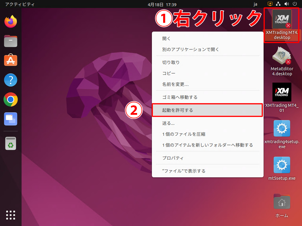Click 名前を変更… in context menu
Image resolution: width=302 pixels, height=226 pixels.
tap(175, 84)
